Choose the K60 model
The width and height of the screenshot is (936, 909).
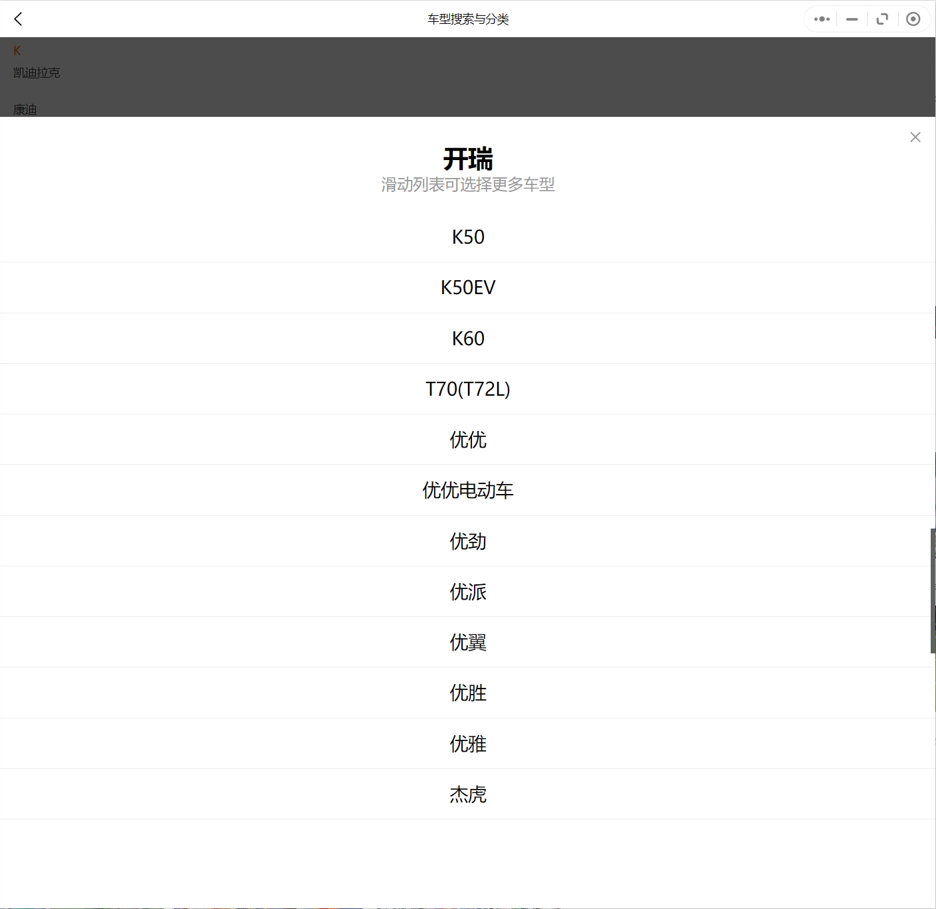pyautogui.click(x=468, y=339)
